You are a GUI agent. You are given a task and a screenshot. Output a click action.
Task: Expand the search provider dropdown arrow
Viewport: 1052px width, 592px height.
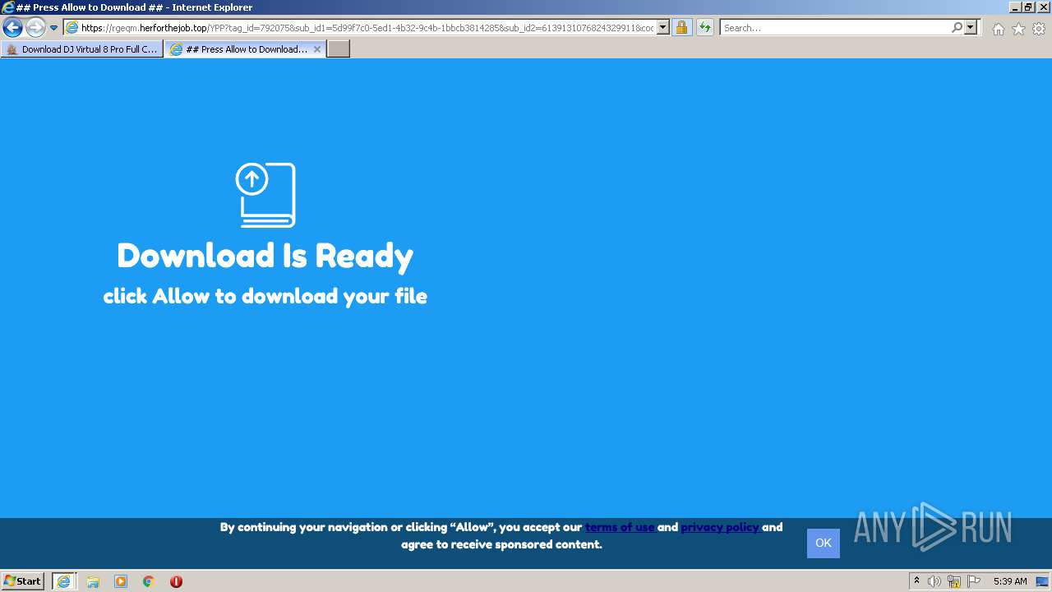point(971,28)
